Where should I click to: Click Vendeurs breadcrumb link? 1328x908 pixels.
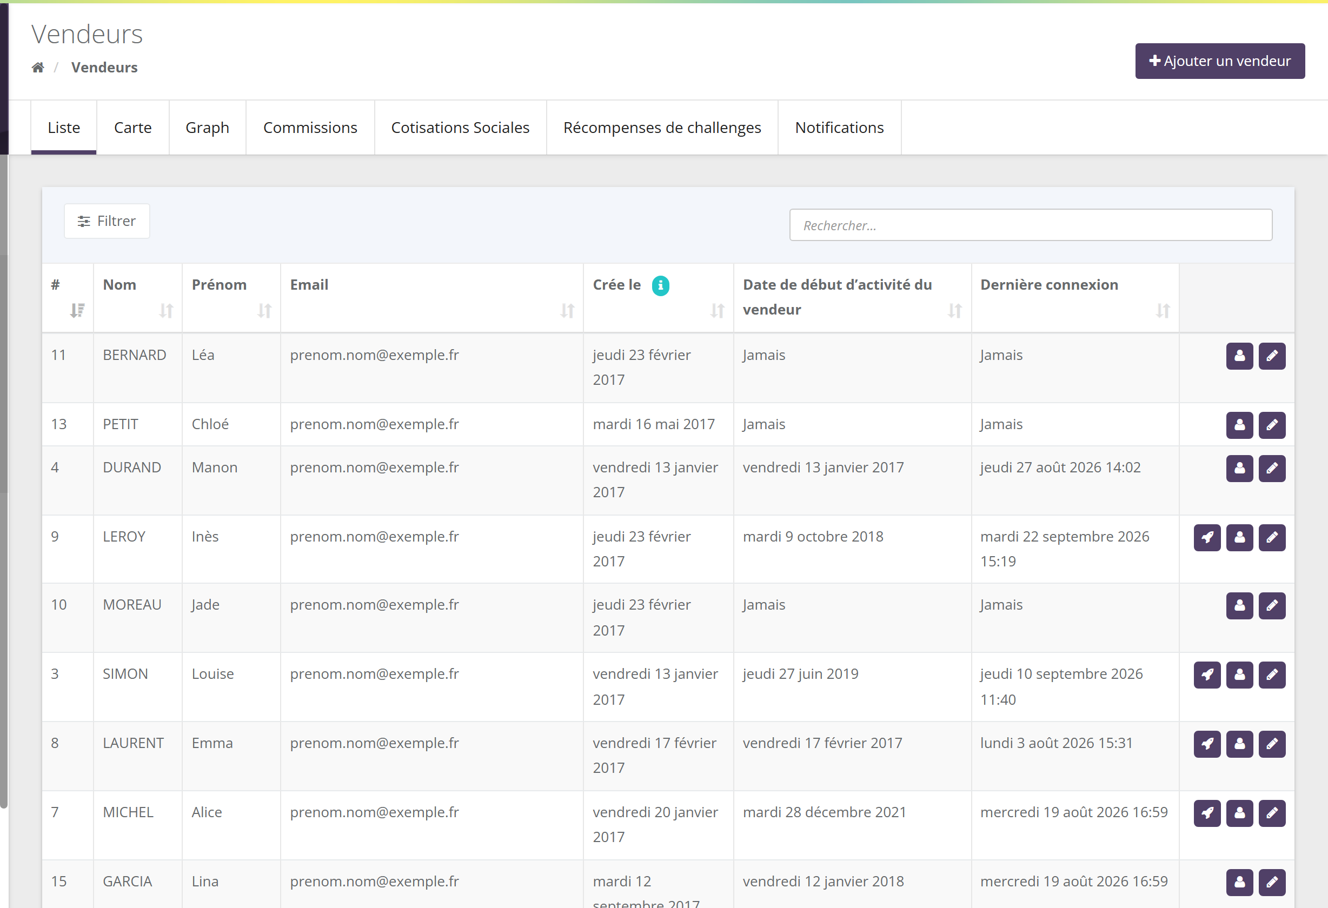pos(104,68)
